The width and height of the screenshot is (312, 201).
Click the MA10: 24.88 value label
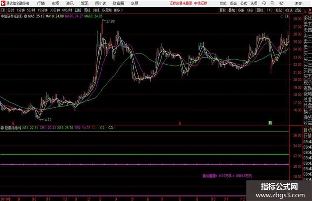pos(54,16)
